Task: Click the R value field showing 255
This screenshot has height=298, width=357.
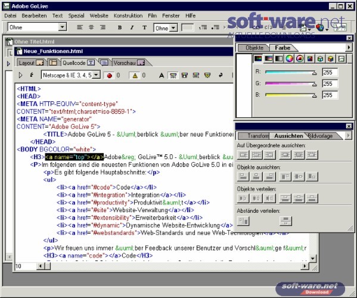Action: [330, 72]
